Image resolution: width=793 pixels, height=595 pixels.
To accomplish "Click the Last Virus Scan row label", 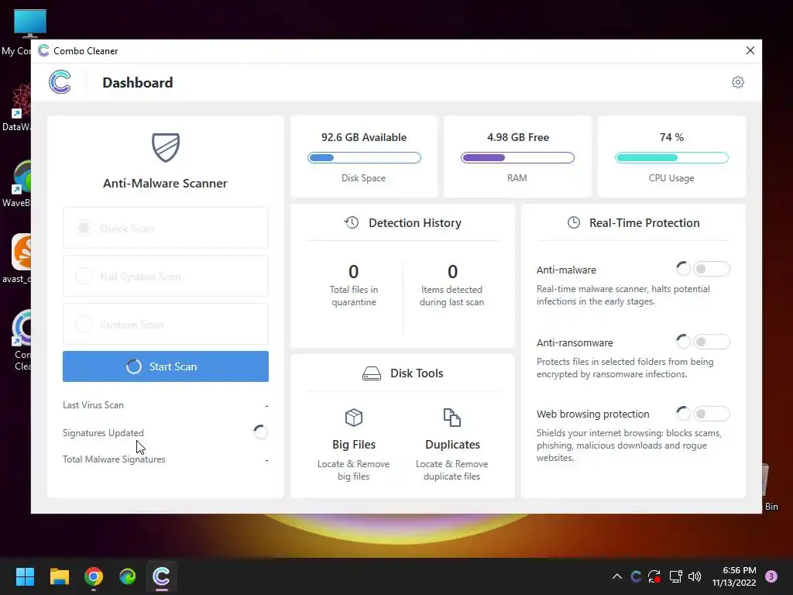I will 93,404.
